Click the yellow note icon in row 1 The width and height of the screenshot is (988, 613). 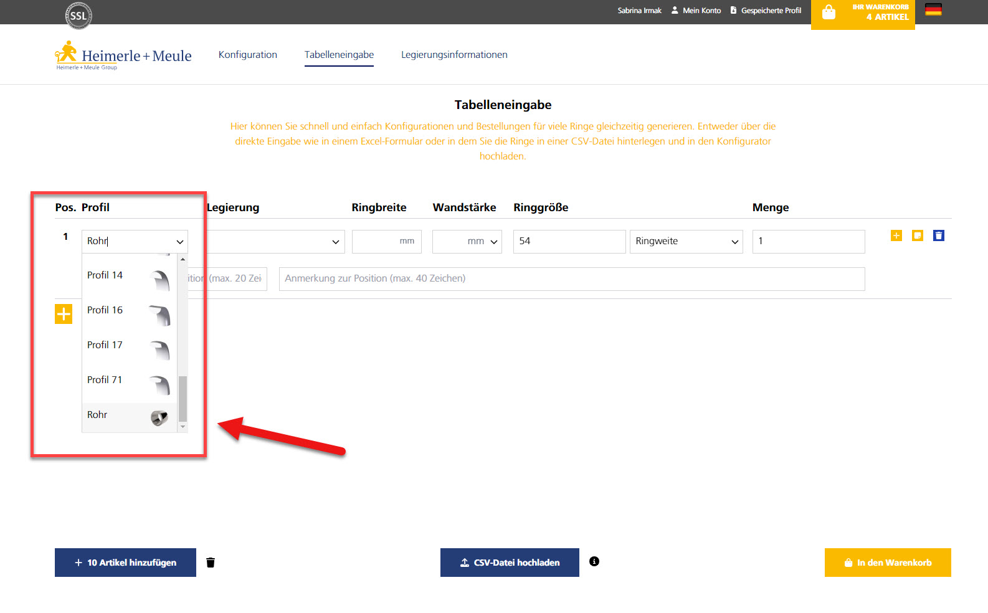pos(918,235)
